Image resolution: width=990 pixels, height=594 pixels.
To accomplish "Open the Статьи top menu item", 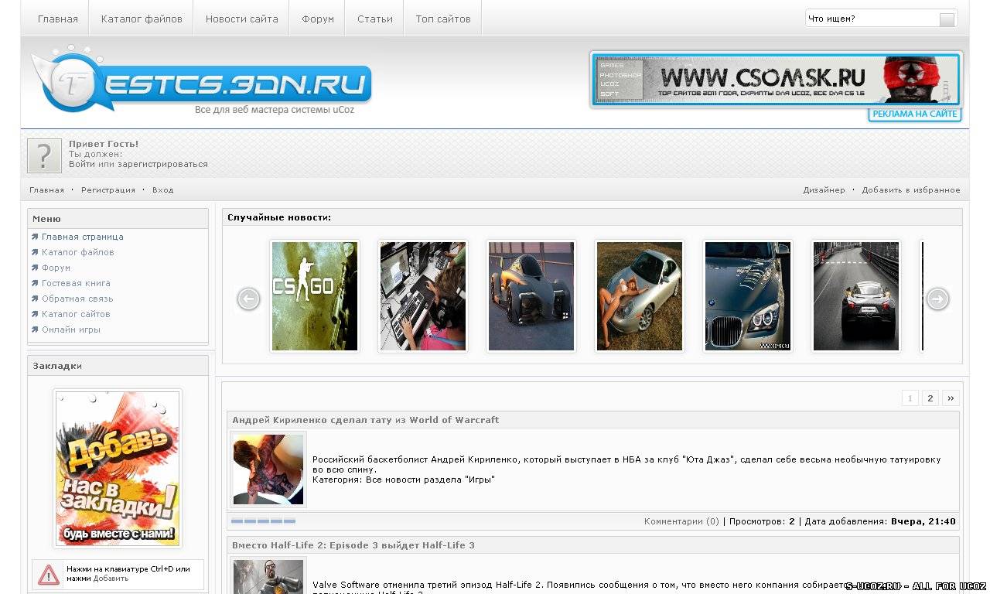I will [375, 19].
